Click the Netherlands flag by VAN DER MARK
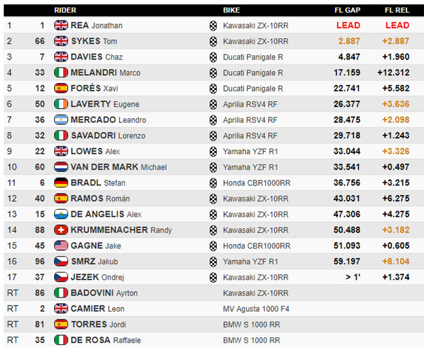Screen dimensions: 424x355 pos(61,167)
